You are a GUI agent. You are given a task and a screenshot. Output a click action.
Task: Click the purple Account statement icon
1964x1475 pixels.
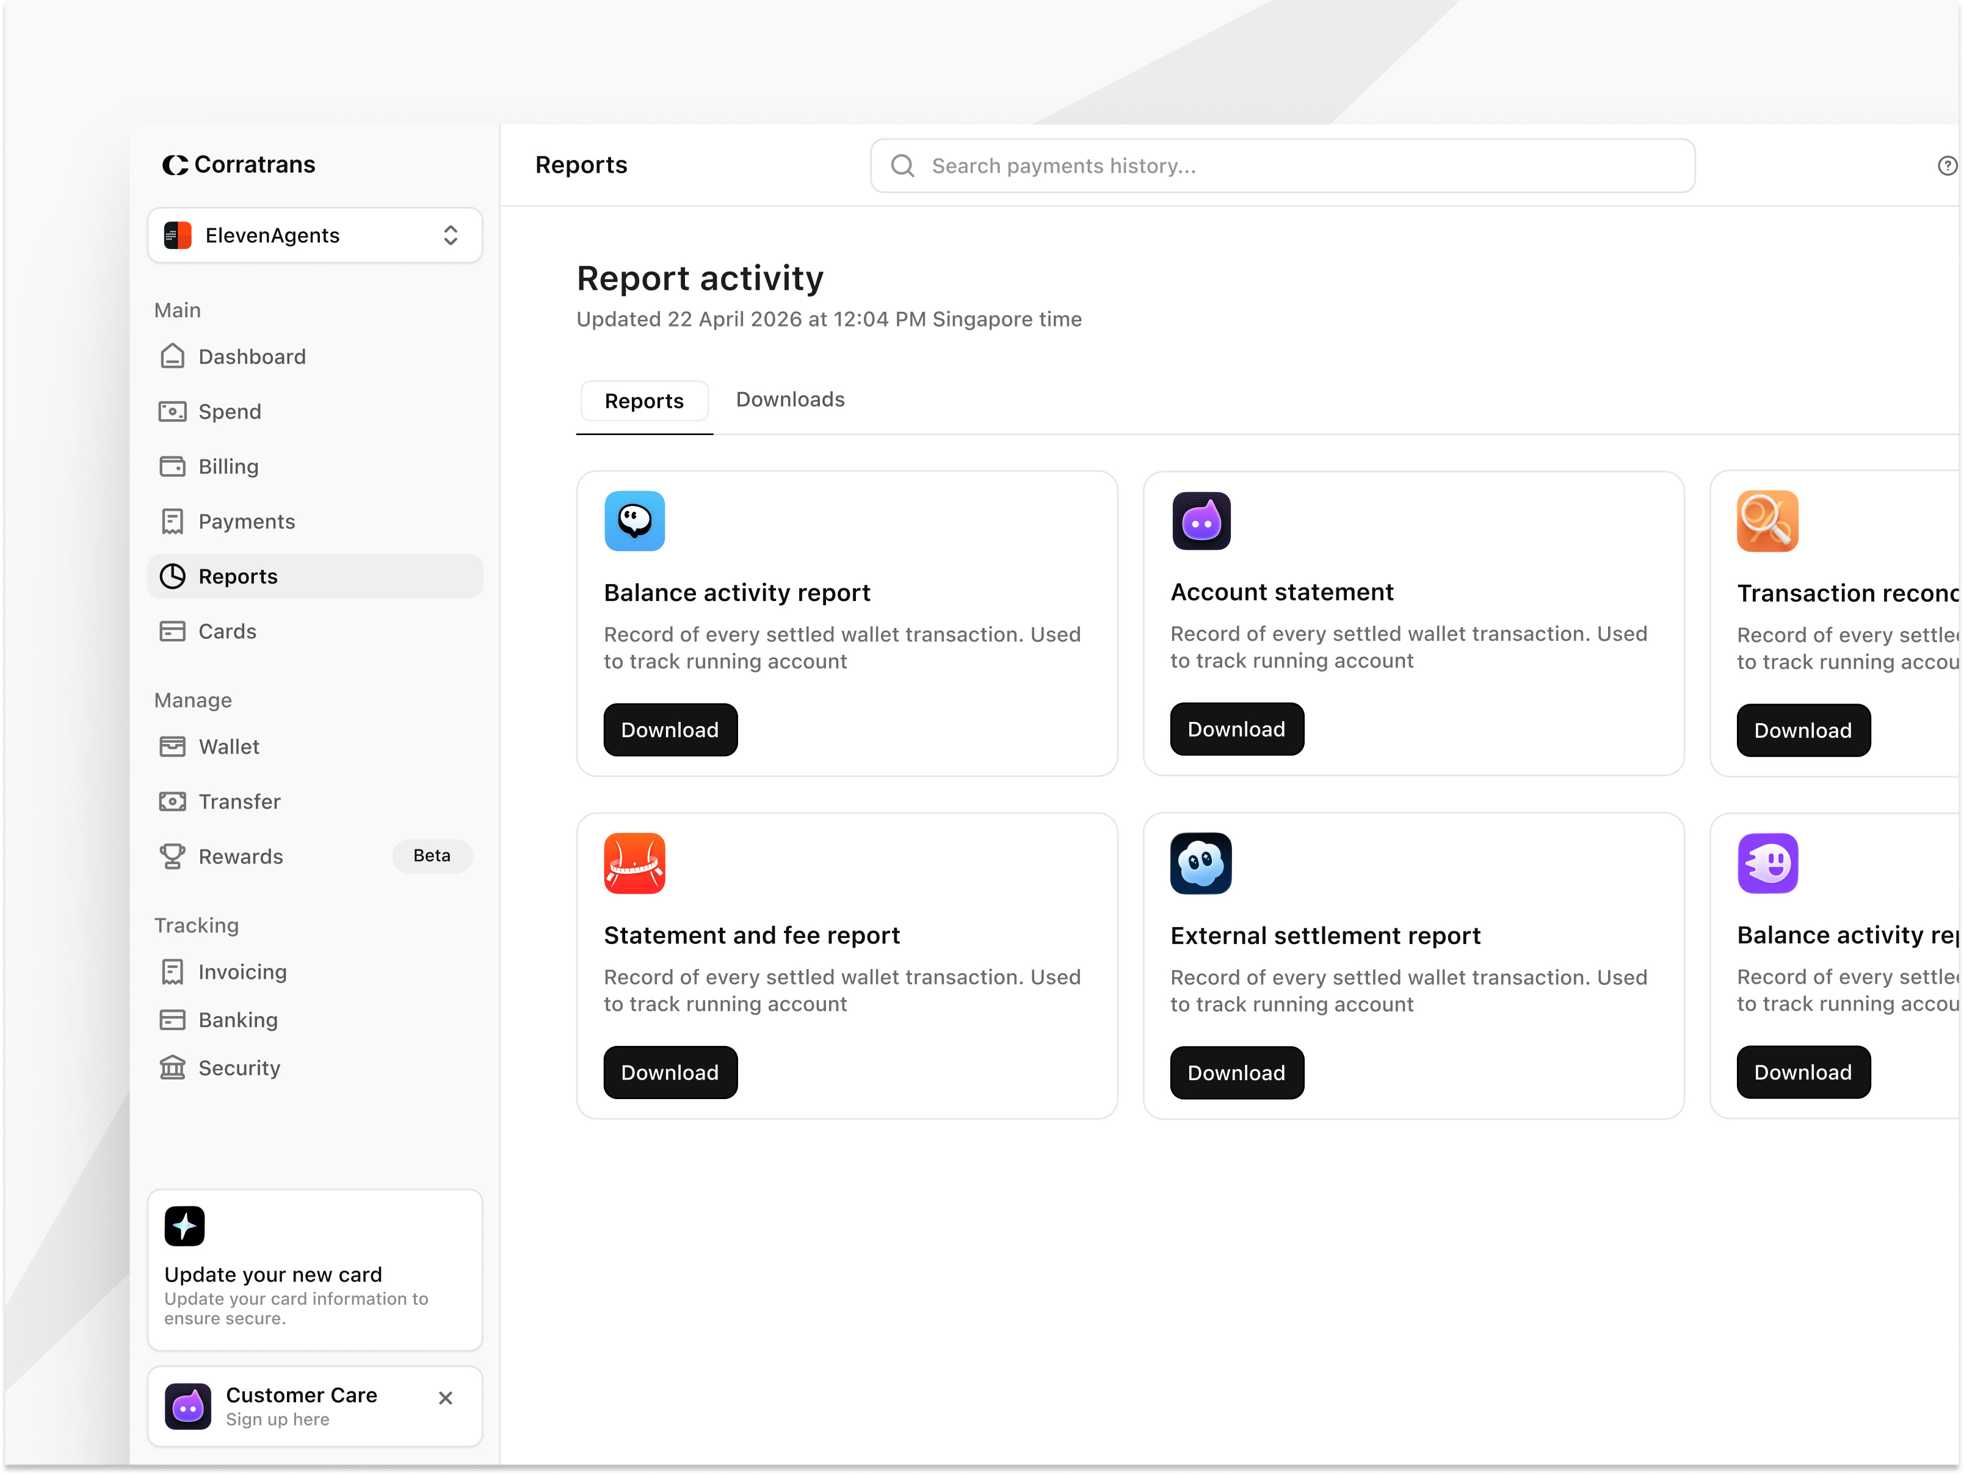1201,521
